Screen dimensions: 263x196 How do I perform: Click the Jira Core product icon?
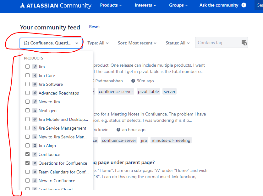pos(35,75)
